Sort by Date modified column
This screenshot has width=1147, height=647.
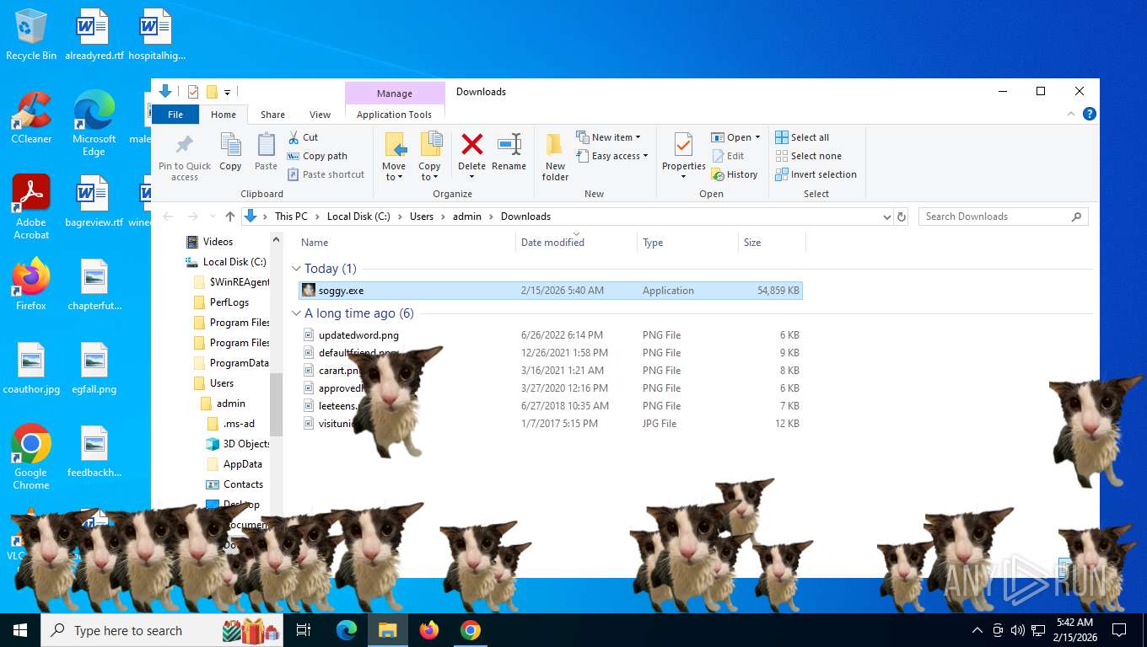tap(576, 243)
